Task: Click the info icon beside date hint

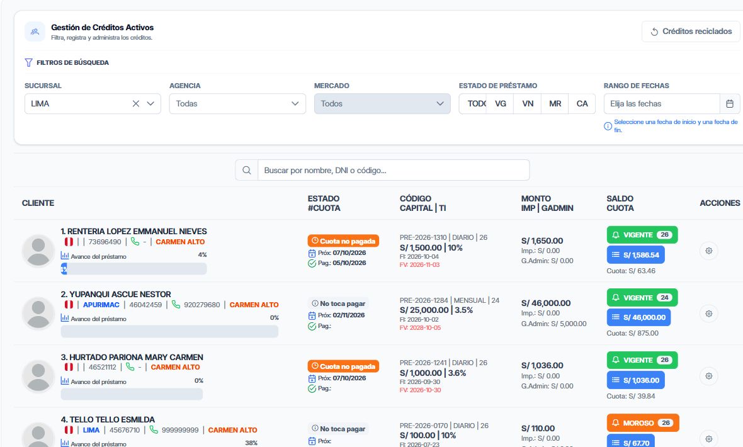Action: coord(608,126)
